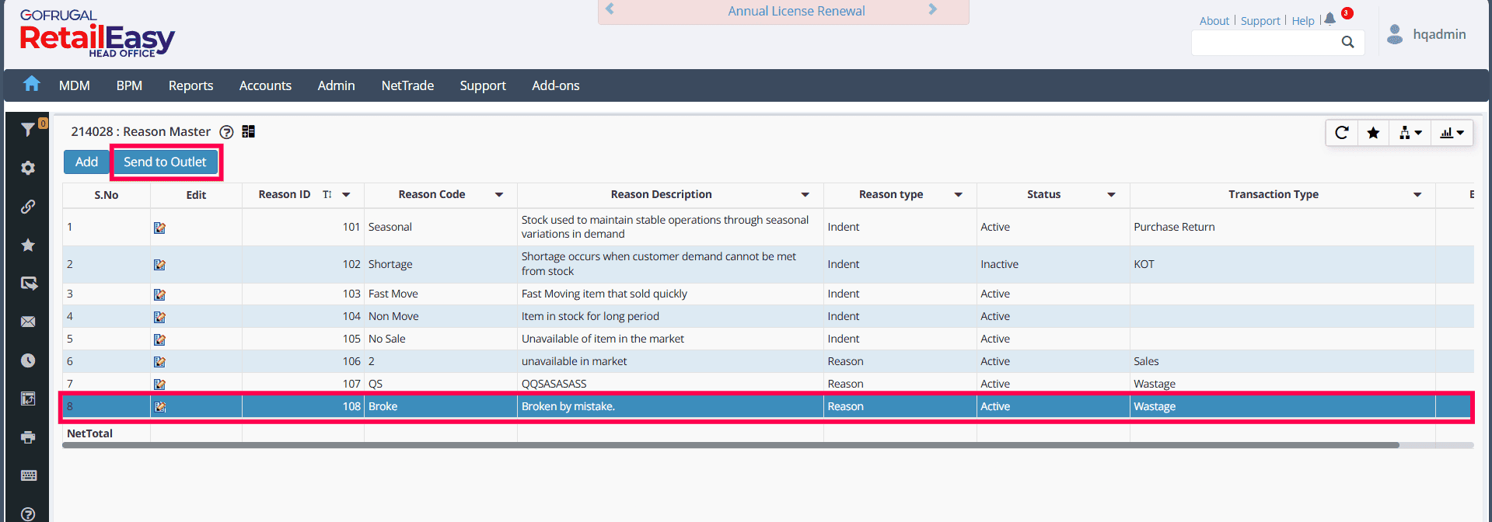Click the printer icon in sidebar
Viewport: 1492px width, 522px height.
(28, 437)
